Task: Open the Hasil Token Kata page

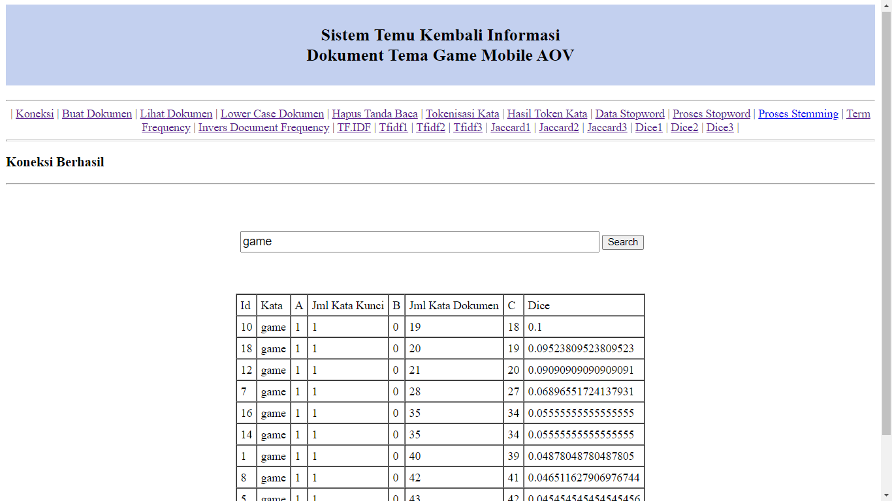Action: pyautogui.click(x=547, y=114)
